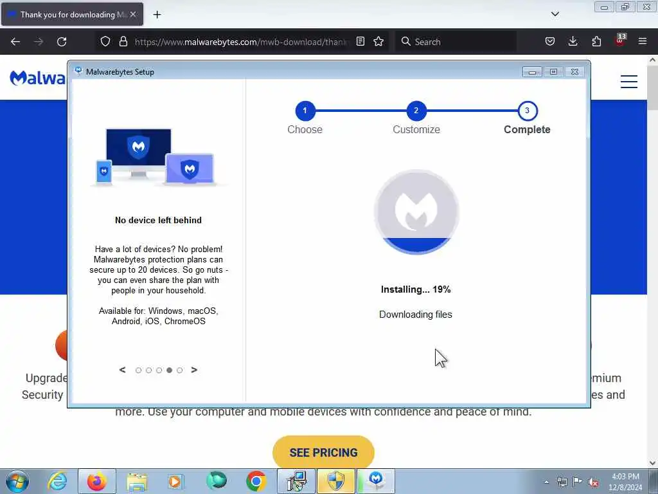This screenshot has width=658, height=494.
Task: Open website hamburger menu
Action: click(x=629, y=82)
